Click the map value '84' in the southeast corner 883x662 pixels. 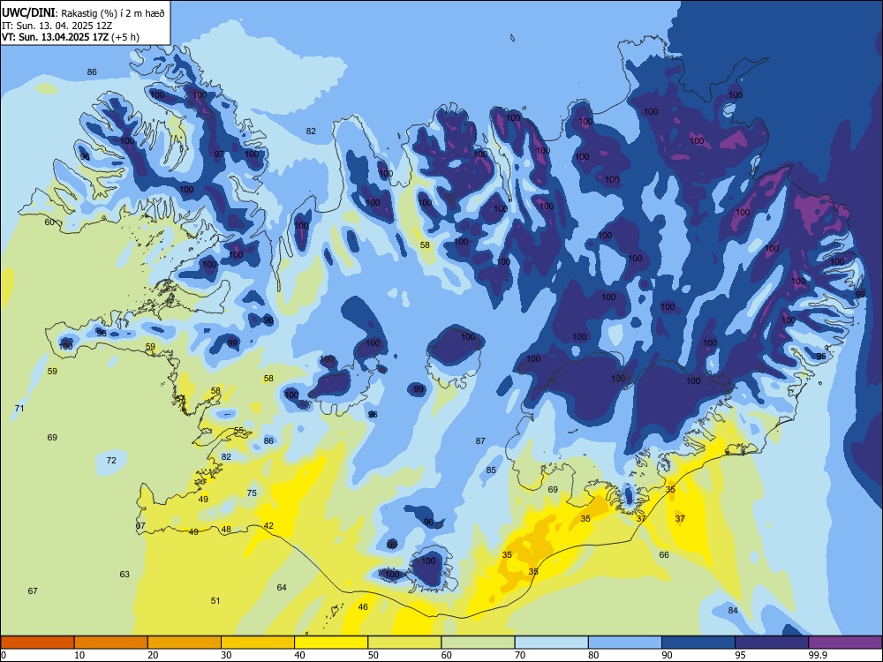pyautogui.click(x=733, y=611)
